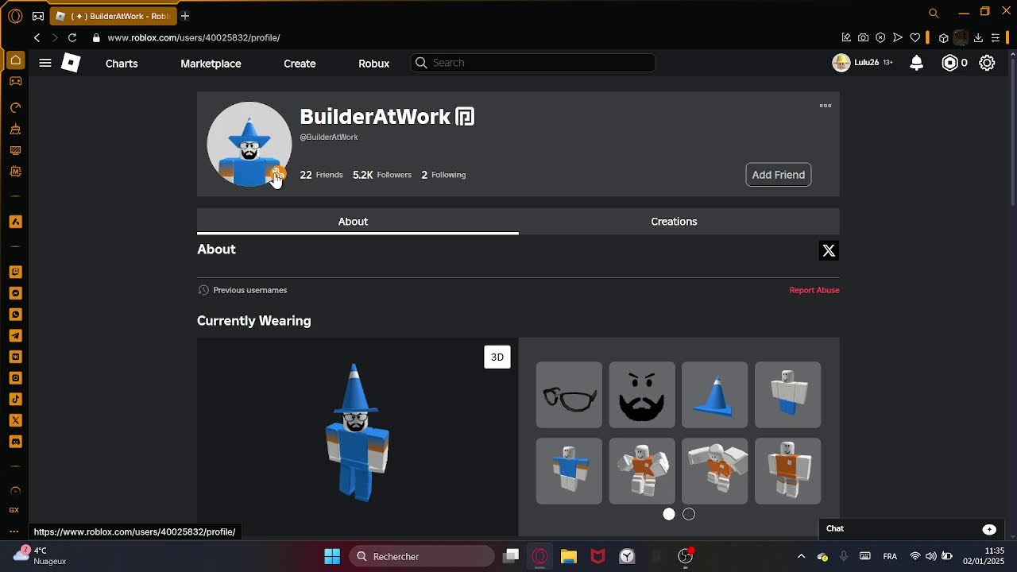
Task: Open VK in the Opera sidebar
Action: coord(15,357)
